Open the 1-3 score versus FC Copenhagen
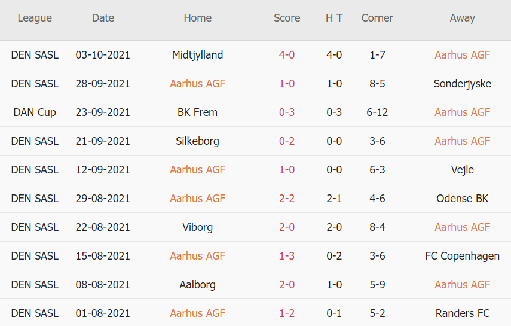This screenshot has height=326, width=511. click(287, 256)
